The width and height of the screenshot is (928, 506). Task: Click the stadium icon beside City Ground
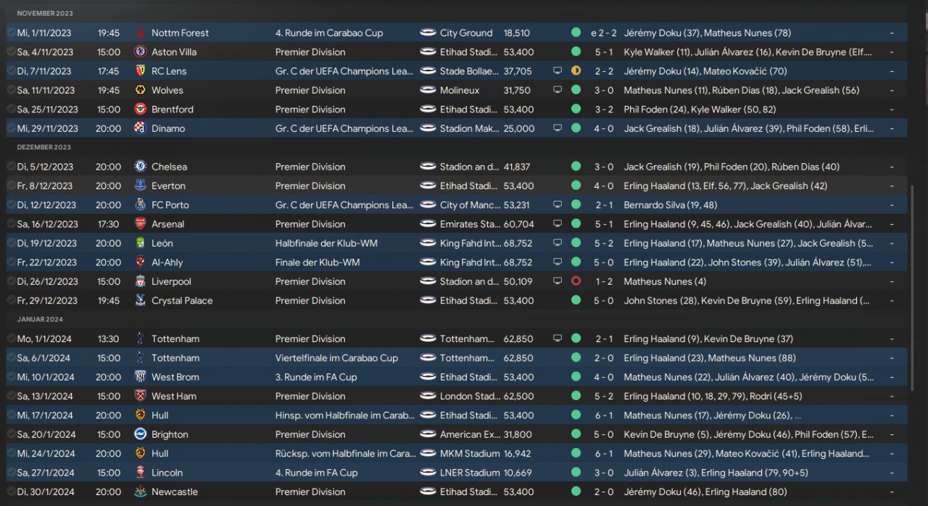pos(428,33)
